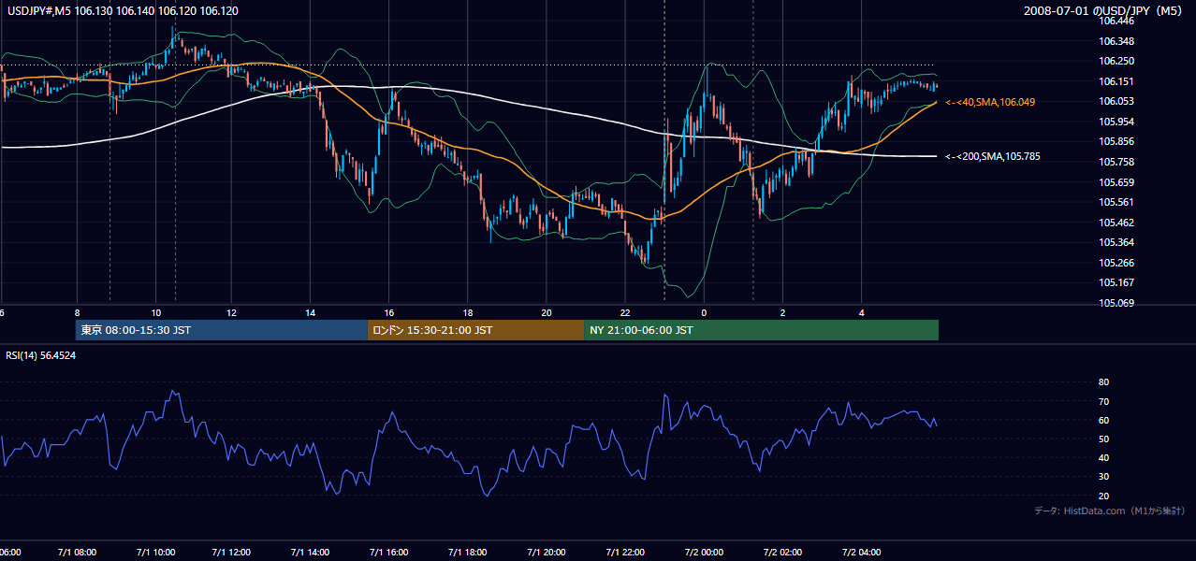1196x561 pixels.
Task: Click hour tick 16 under price chart
Action: [x=389, y=312]
